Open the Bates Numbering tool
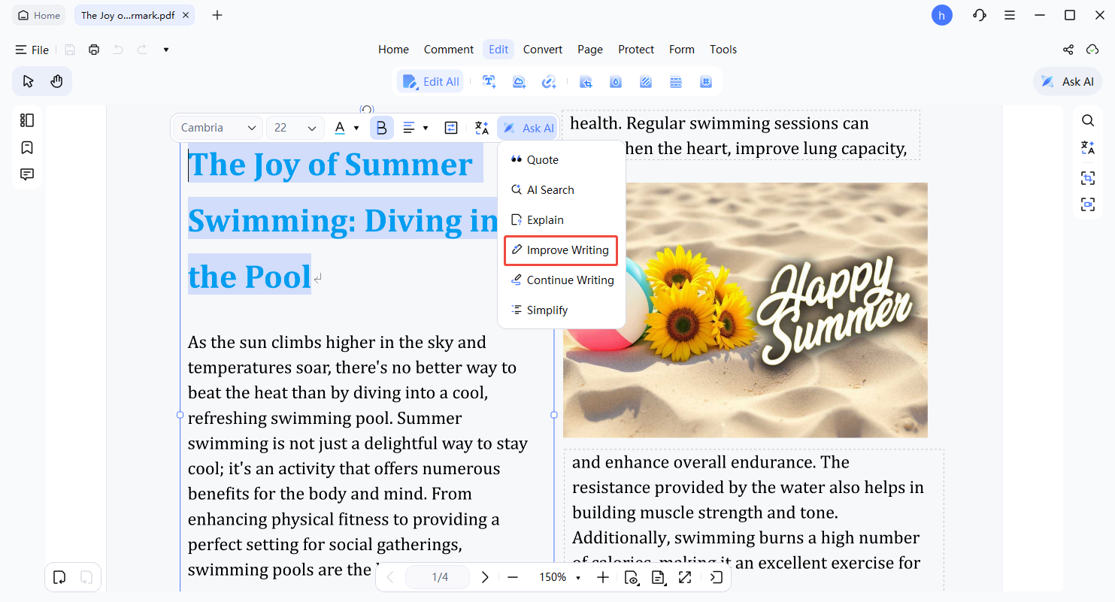This screenshot has width=1115, height=602. click(705, 81)
